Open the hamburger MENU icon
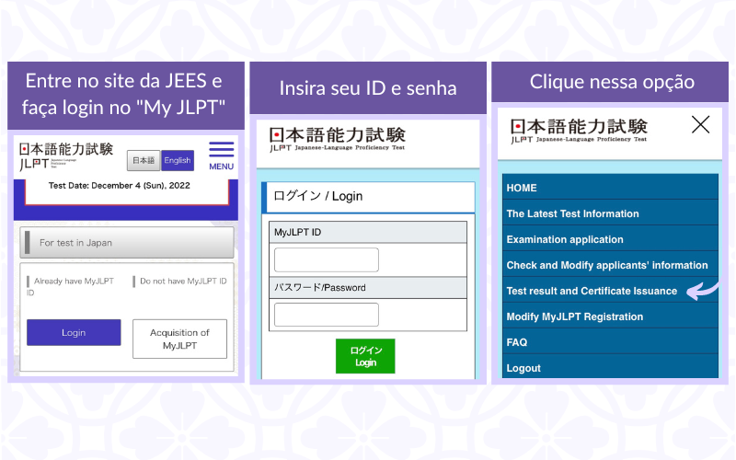This screenshot has width=736, height=460. 221,155
